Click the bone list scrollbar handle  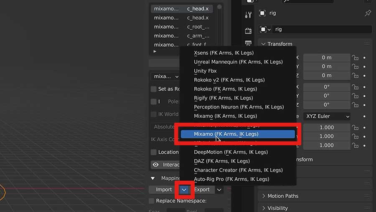click(219, 7)
